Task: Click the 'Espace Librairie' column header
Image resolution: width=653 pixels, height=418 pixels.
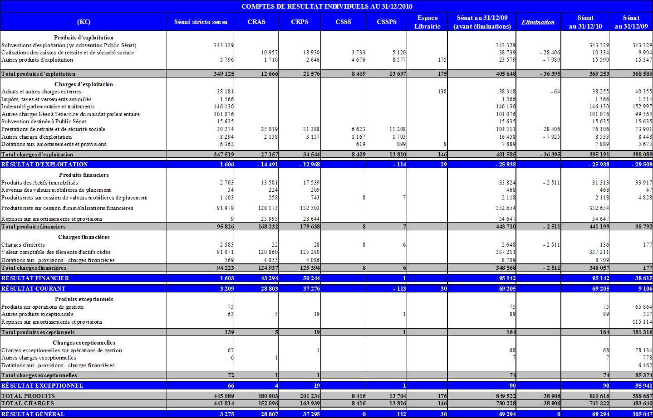Action: [427, 22]
